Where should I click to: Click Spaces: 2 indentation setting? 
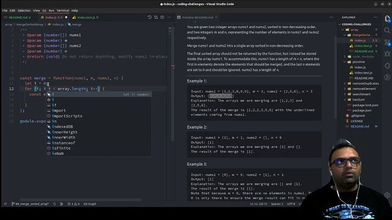[x=277, y=204]
